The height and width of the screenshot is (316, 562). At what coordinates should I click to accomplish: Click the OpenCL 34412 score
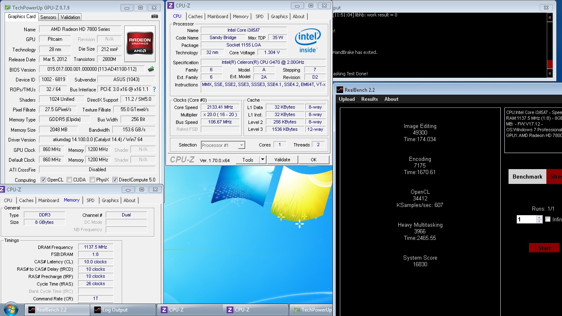pyautogui.click(x=420, y=198)
